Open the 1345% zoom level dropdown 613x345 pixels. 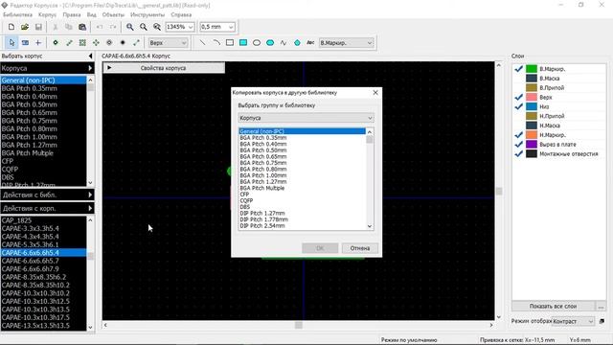point(191,27)
